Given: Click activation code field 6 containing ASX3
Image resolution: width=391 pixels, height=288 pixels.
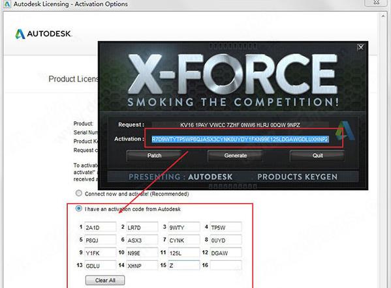Looking at the screenshot, I should (142, 240).
